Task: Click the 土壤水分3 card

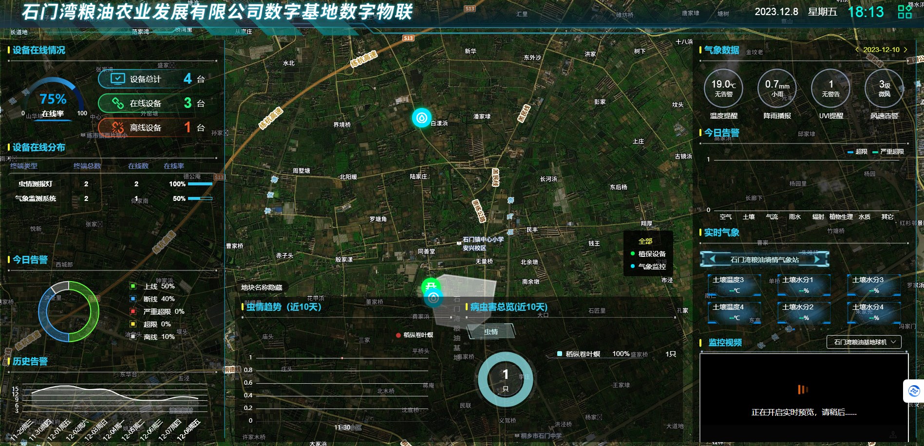Action: (x=874, y=285)
